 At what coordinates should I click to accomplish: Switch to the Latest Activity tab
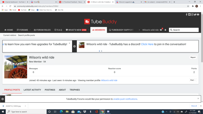32,90
